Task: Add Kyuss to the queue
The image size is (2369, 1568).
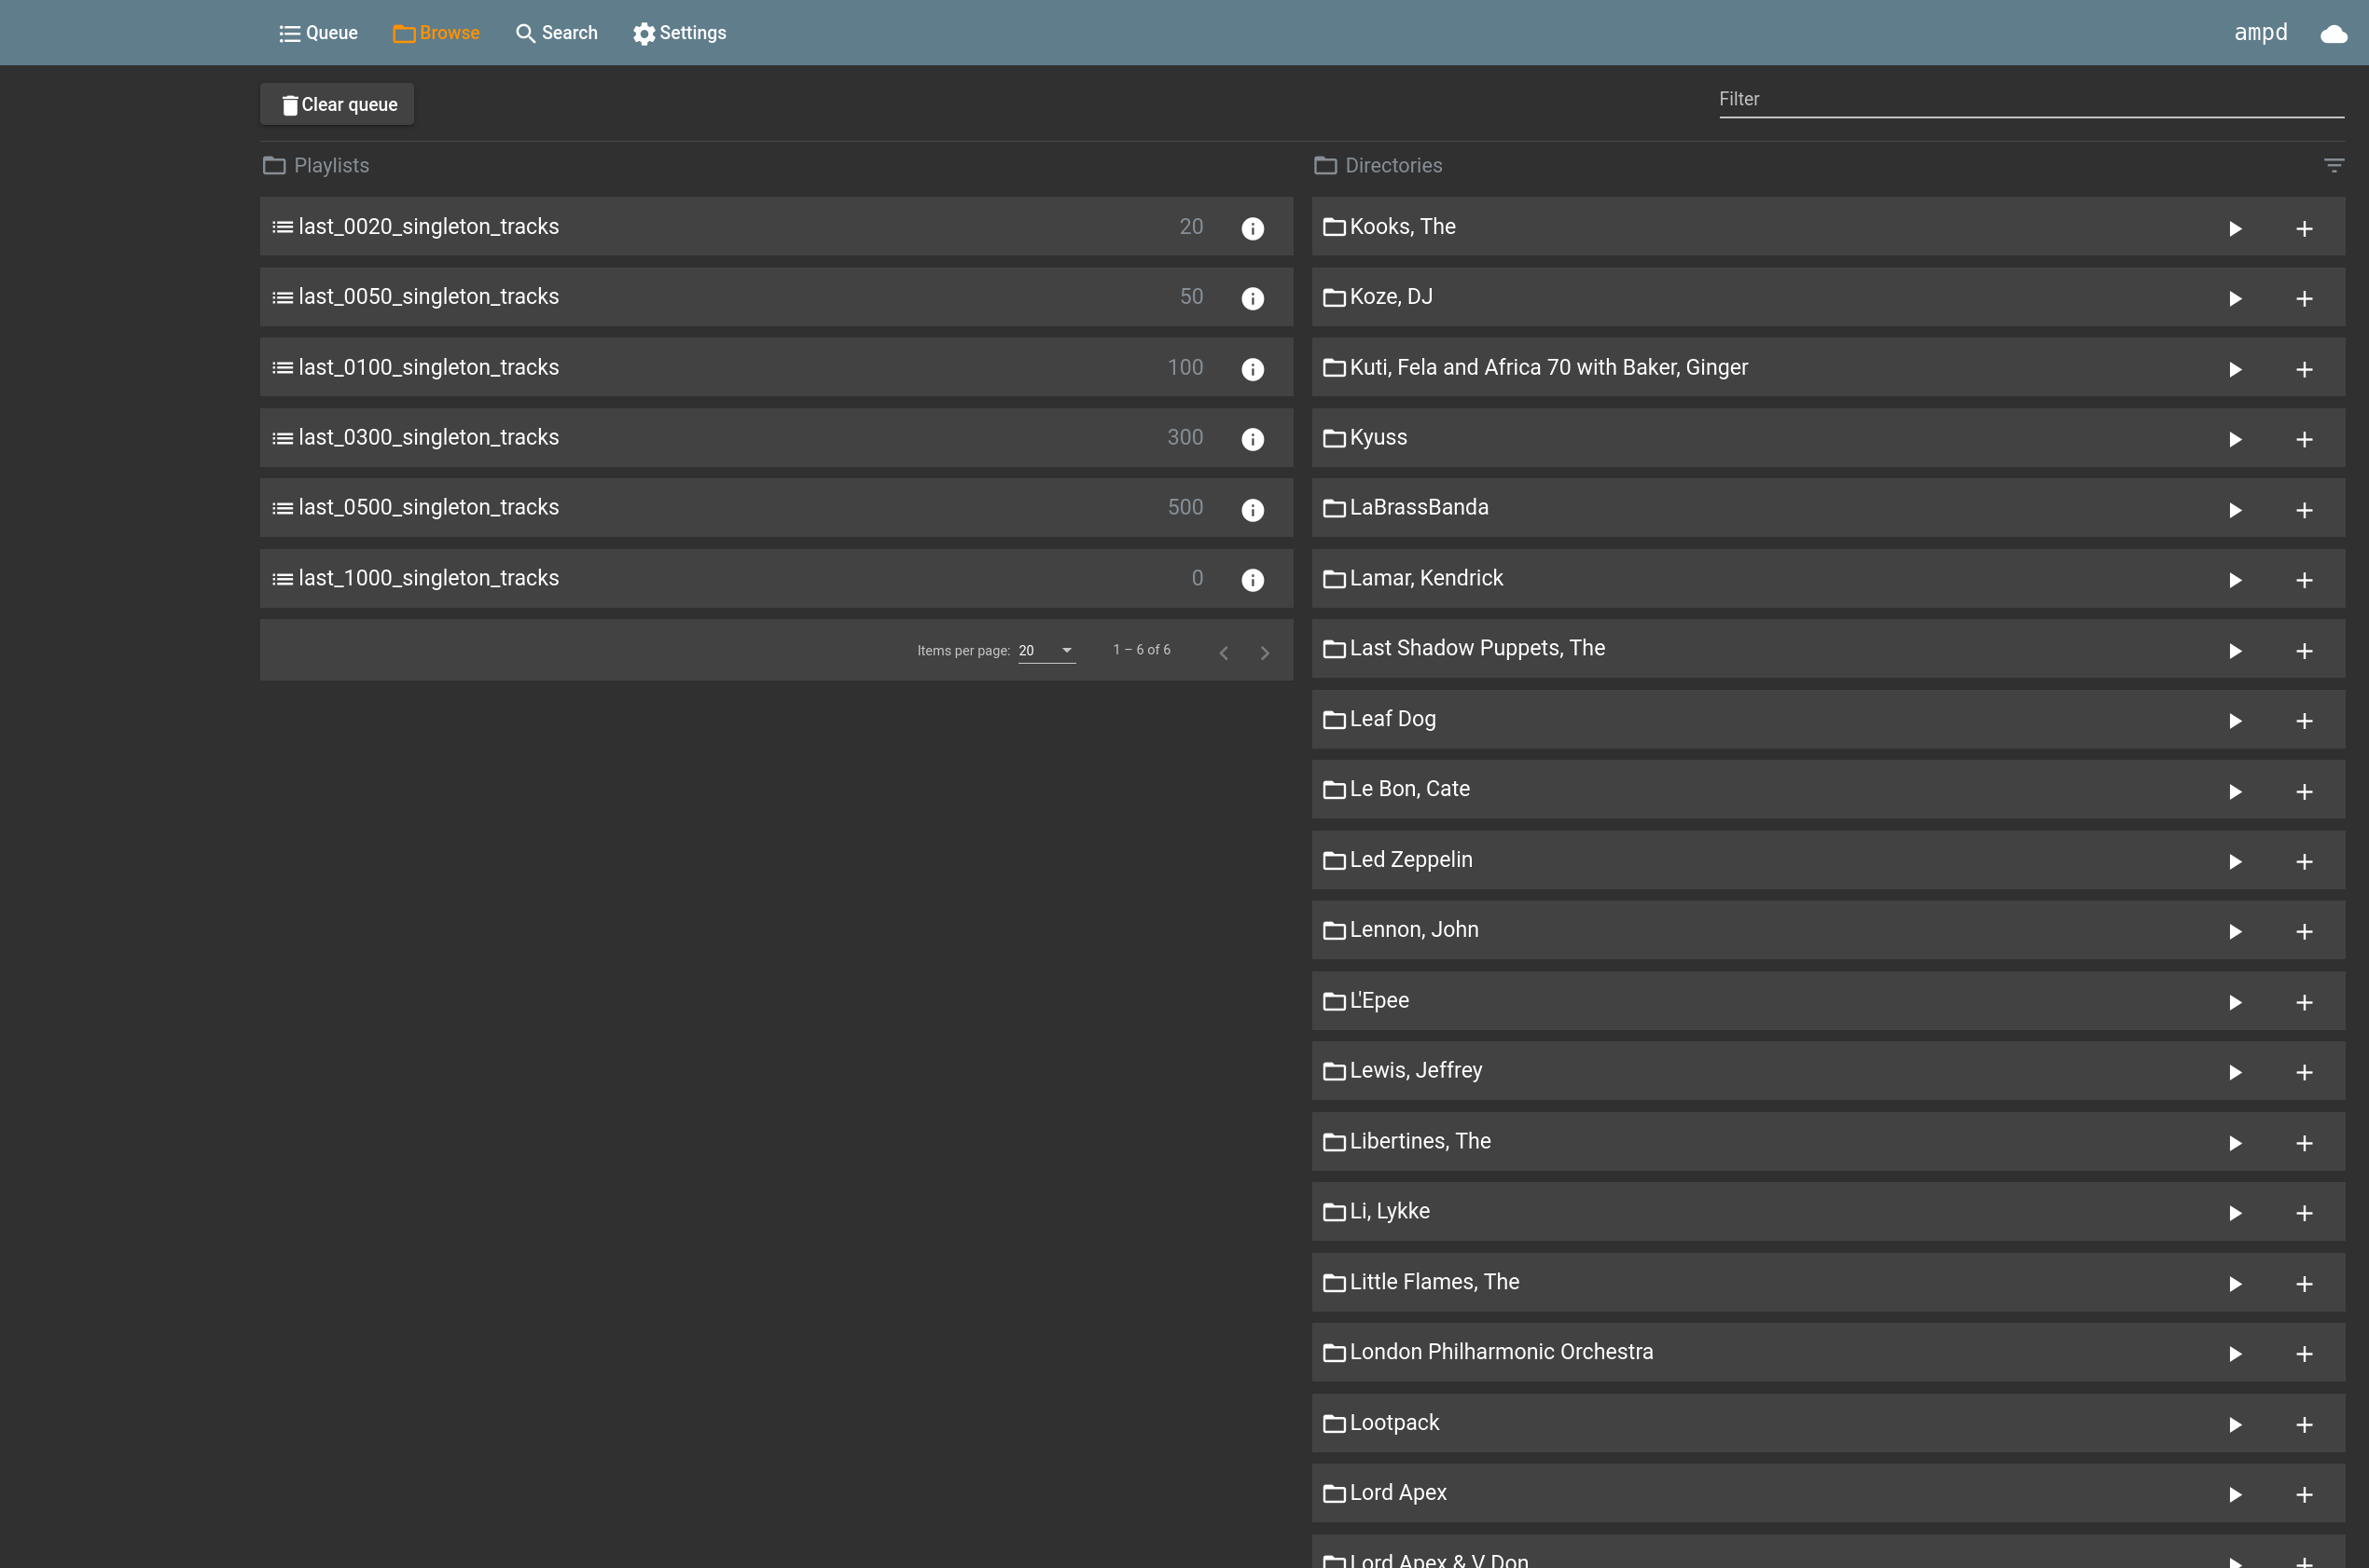Action: tap(2304, 439)
